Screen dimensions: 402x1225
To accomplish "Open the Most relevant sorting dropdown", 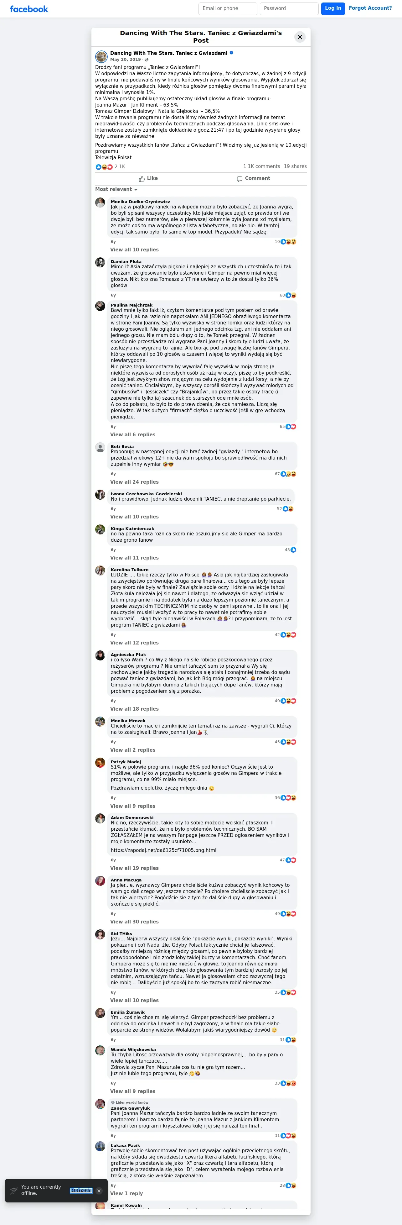I will tap(116, 189).
